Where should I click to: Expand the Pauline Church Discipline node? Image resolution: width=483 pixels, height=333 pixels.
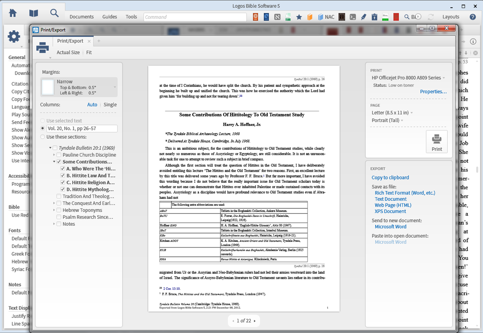point(54,155)
